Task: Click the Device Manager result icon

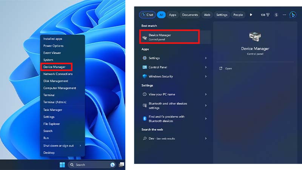Action: click(x=145, y=37)
